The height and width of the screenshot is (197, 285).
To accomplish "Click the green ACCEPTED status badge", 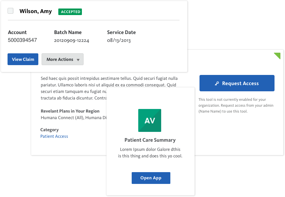I will [x=70, y=12].
